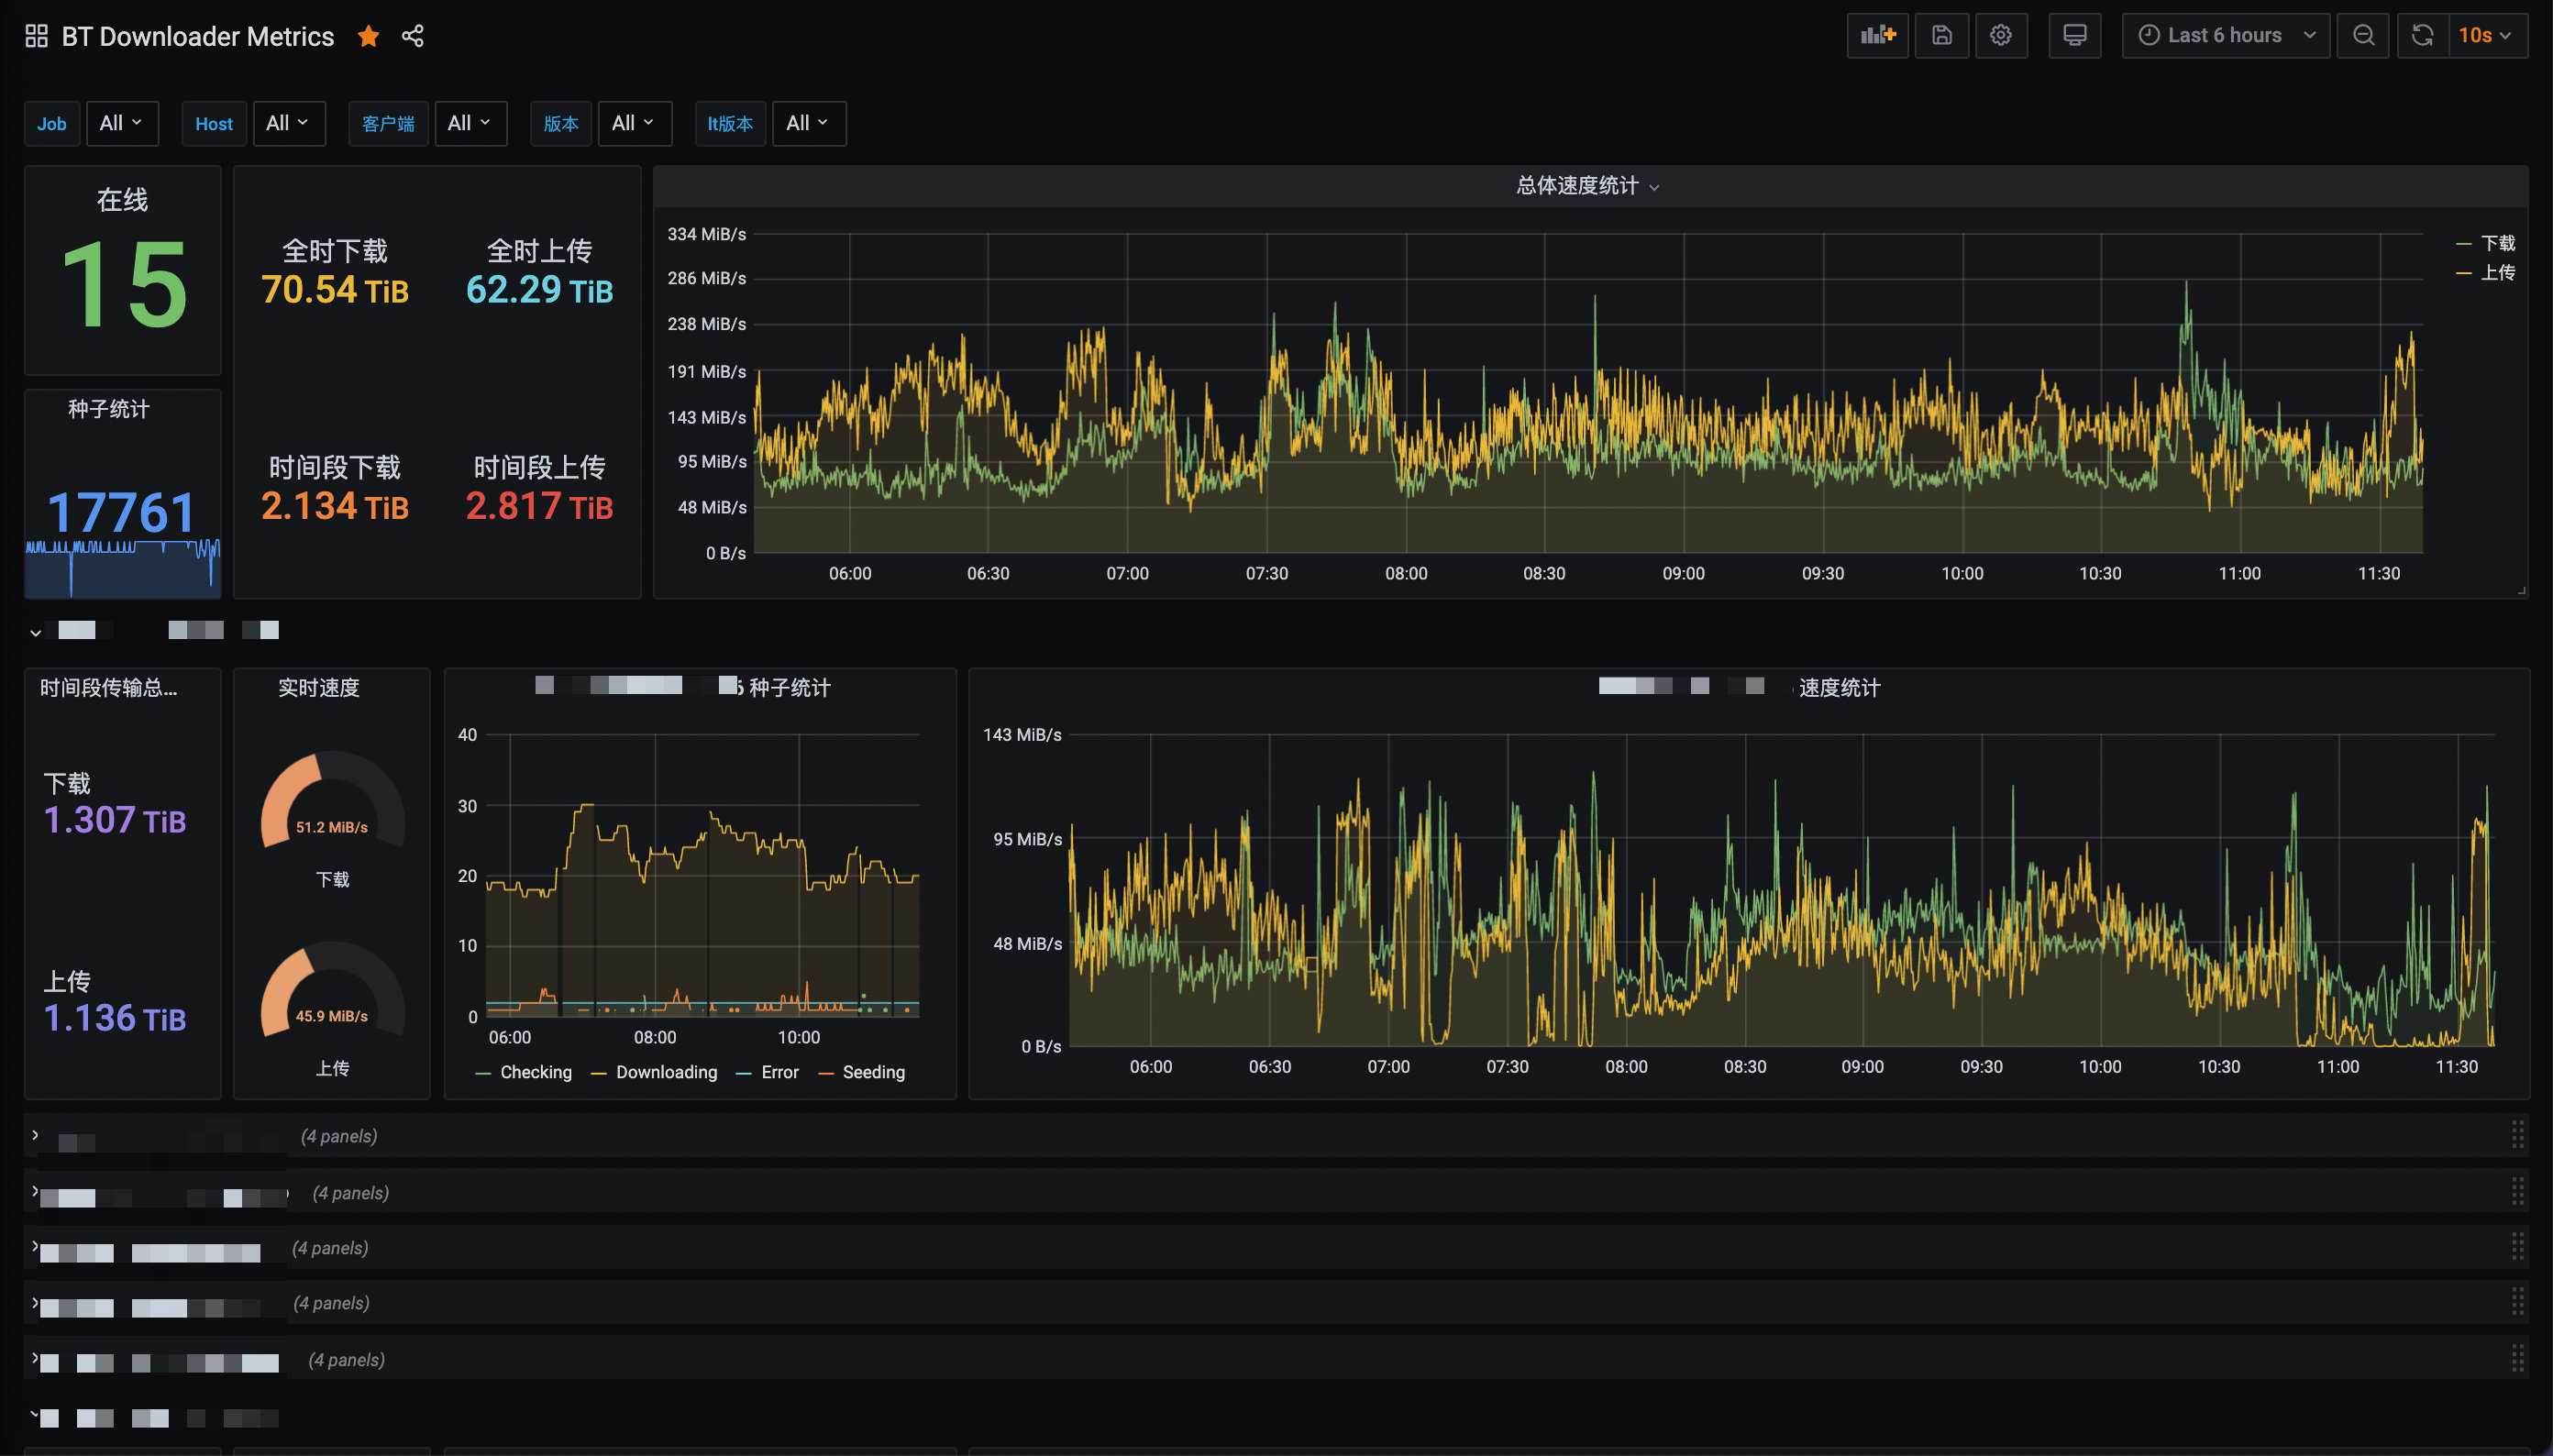The image size is (2553, 1456).
Task: Click the Downloading legend color line
Action: 599,1073
